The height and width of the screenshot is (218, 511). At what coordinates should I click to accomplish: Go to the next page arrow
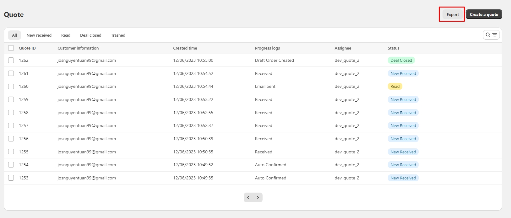click(x=258, y=198)
